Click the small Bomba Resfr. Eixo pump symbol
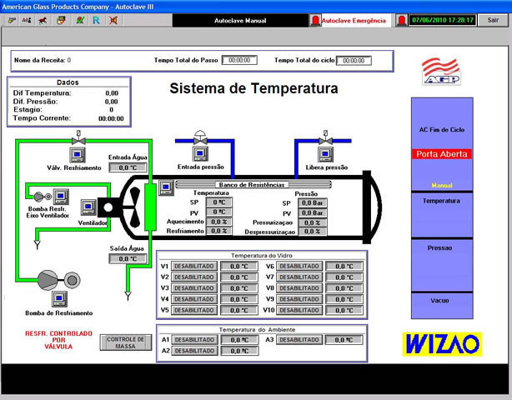The image size is (512, 400). [43, 197]
